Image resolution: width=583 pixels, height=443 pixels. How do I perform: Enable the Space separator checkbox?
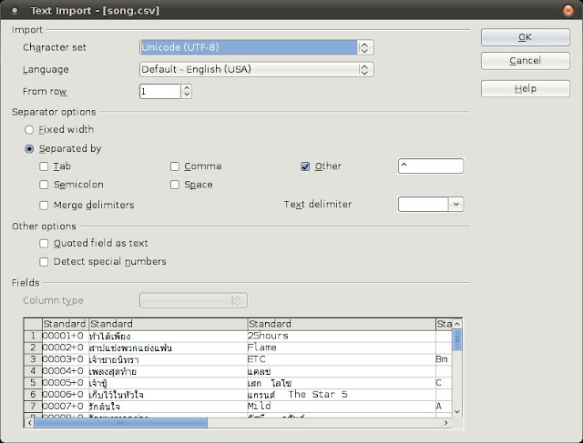point(175,185)
